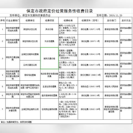133x133 pixels.
Task: Select the 收费单位 header cell
Action: (30, 21)
